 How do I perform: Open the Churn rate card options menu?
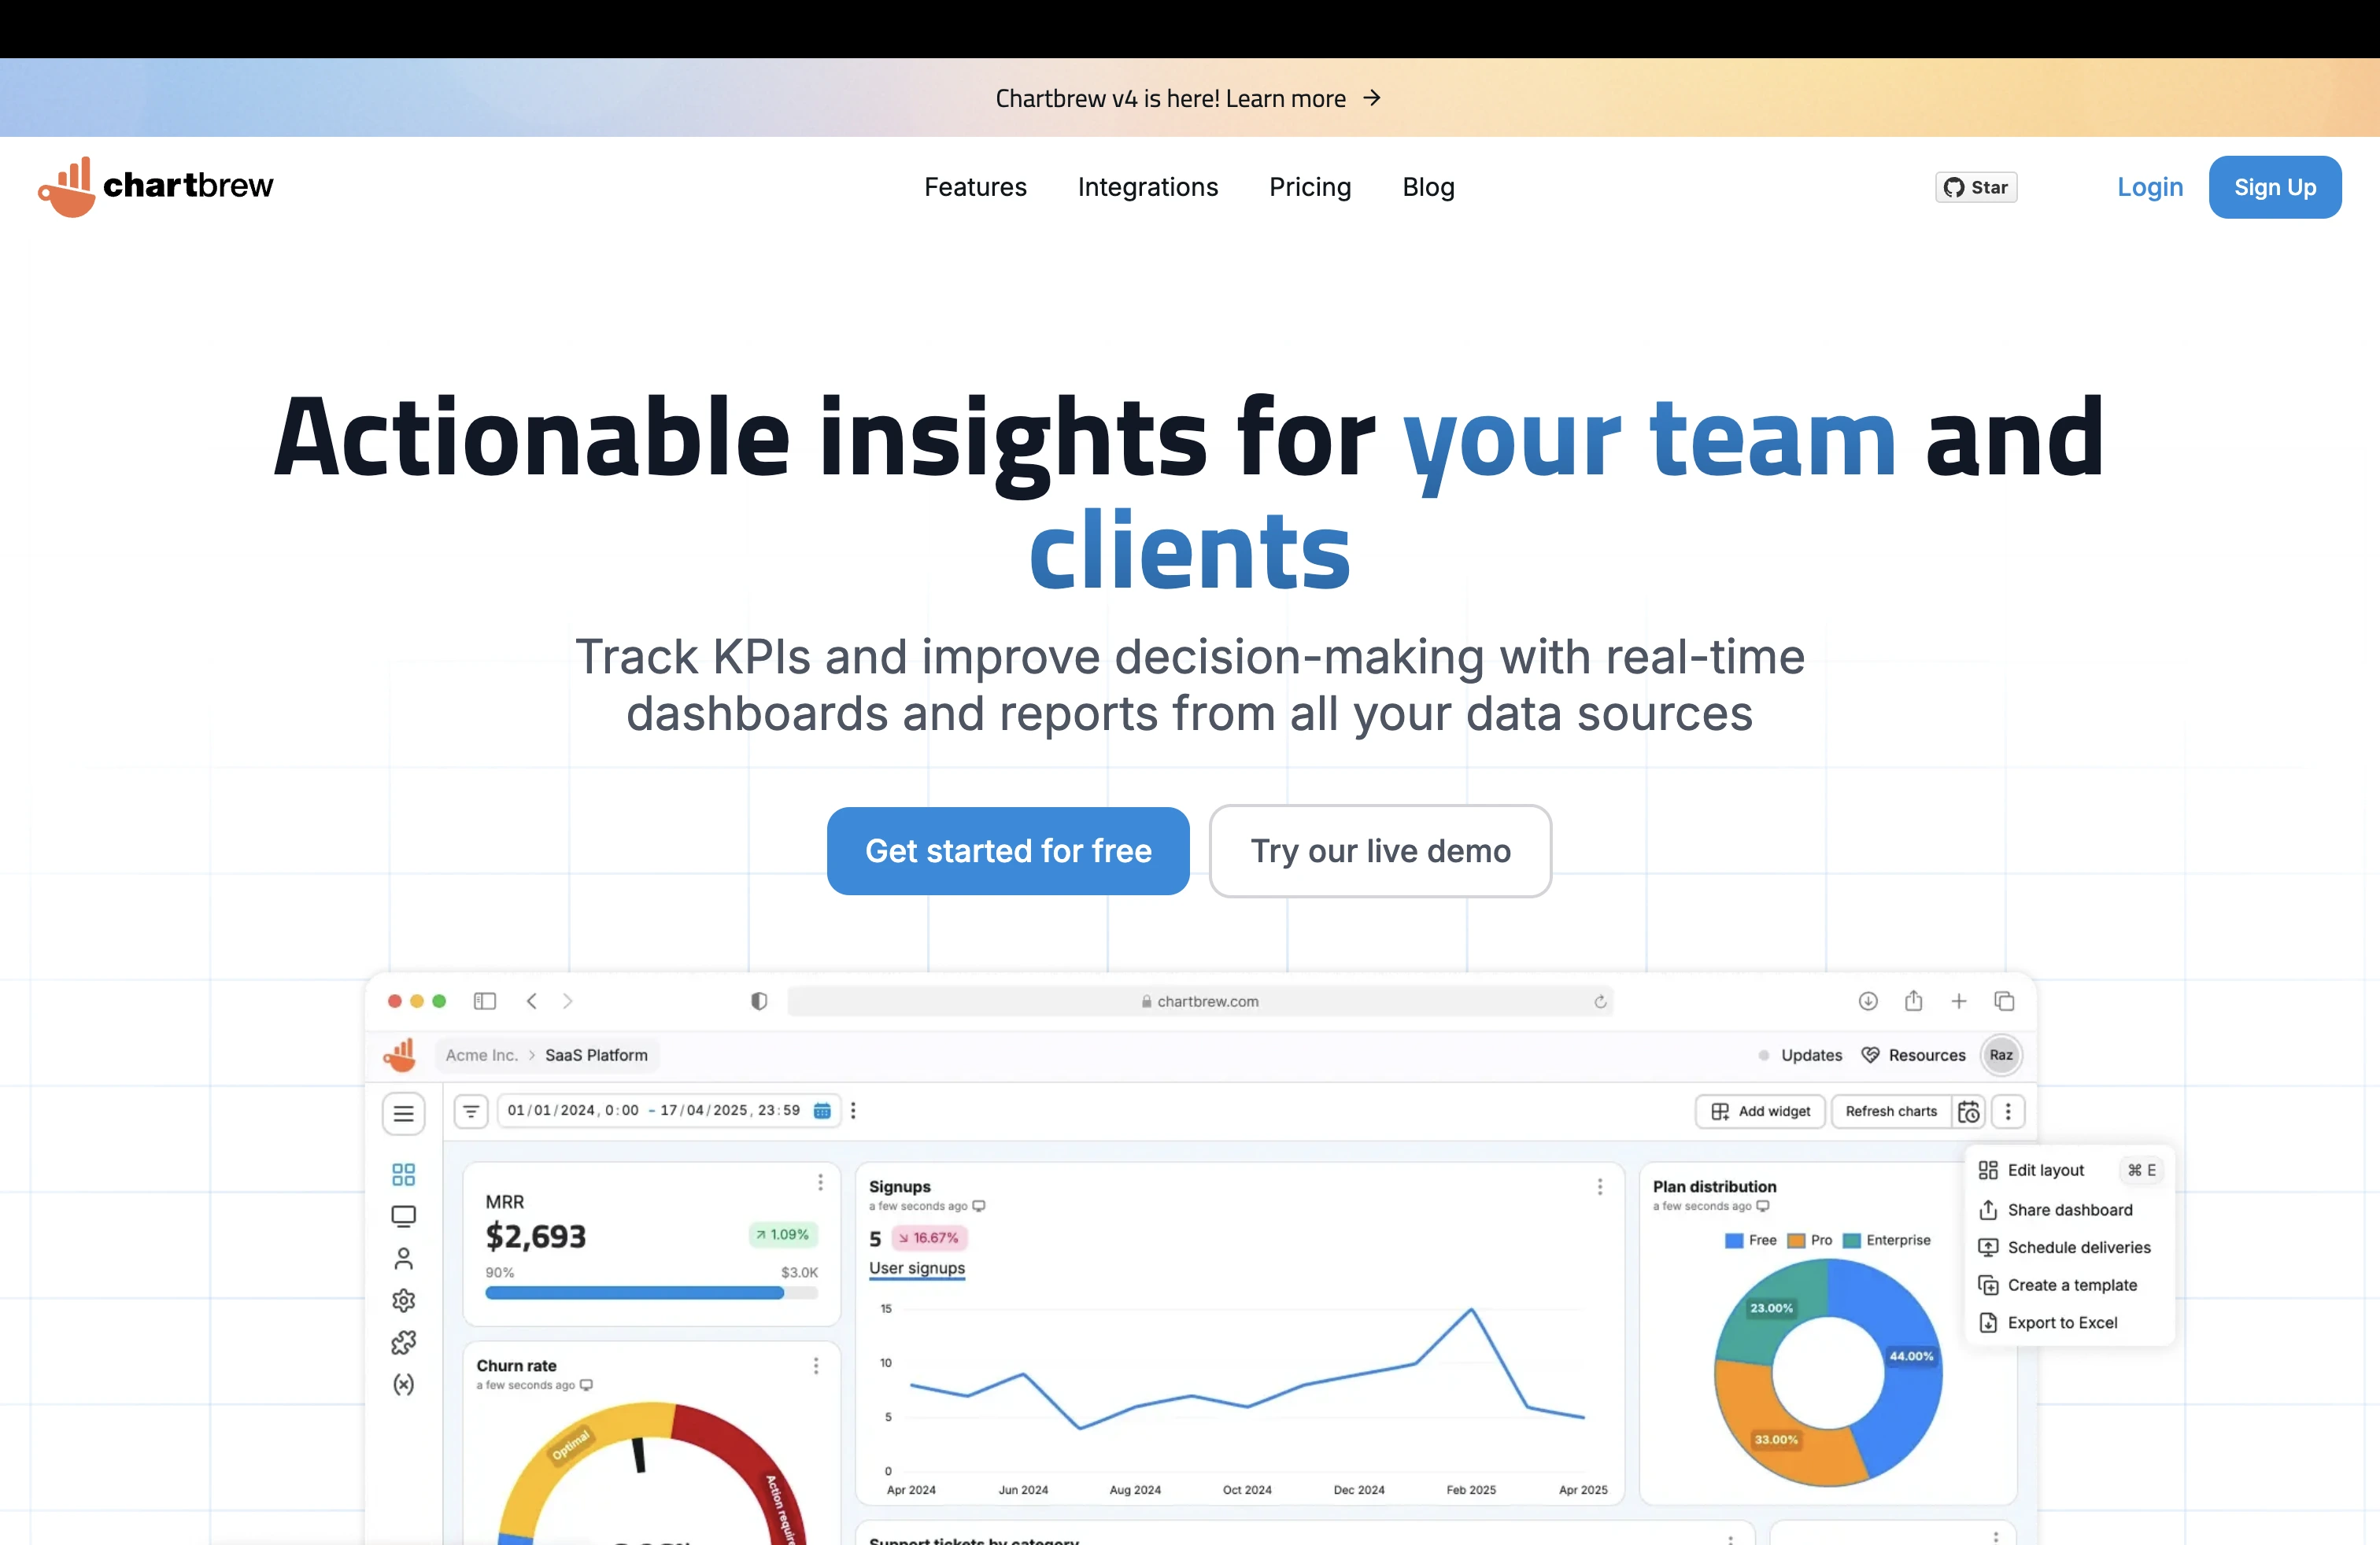pyautogui.click(x=816, y=1365)
